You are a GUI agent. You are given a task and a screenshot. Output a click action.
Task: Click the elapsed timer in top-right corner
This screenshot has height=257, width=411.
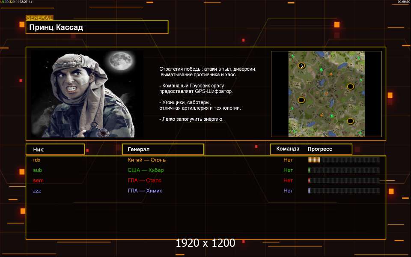pos(404,2)
